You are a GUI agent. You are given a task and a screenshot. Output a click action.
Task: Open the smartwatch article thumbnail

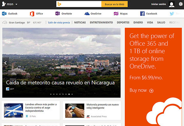point(75,111)
